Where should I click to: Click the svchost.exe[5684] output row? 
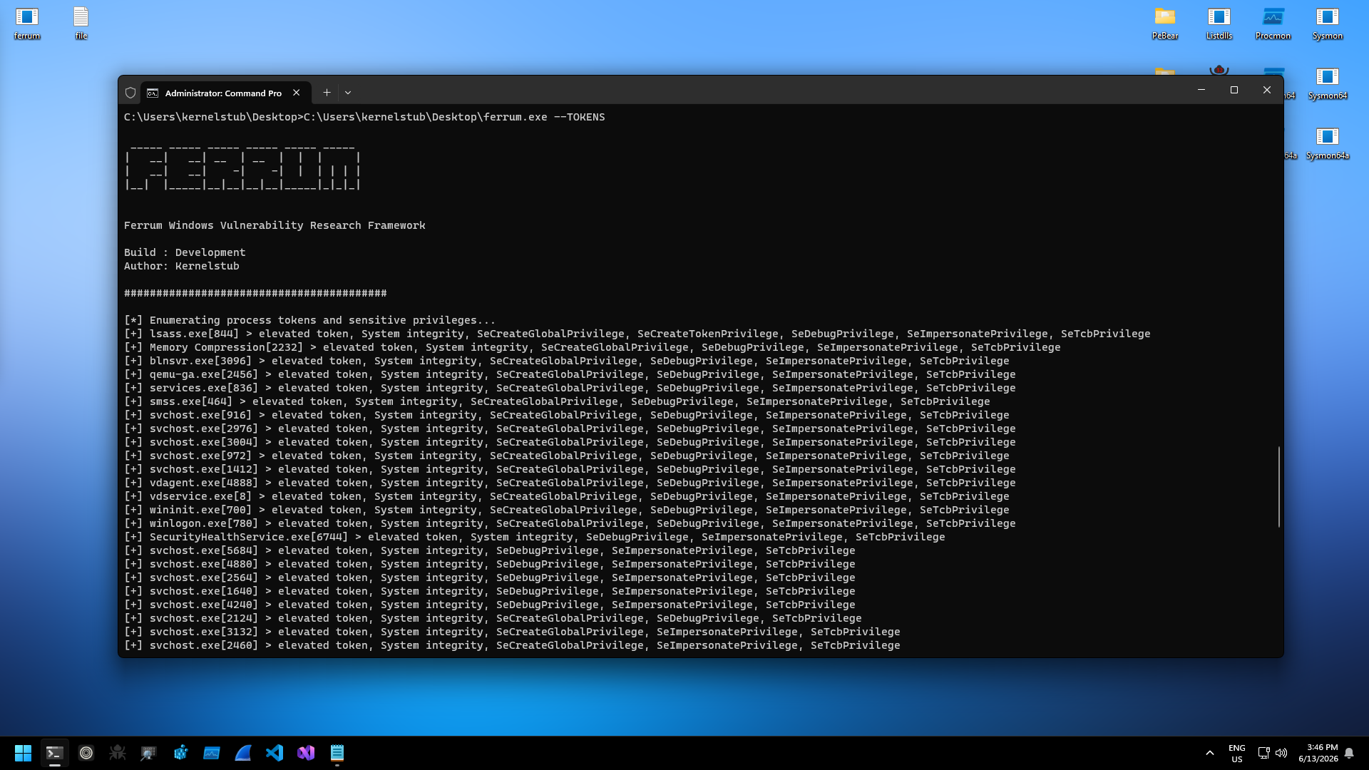click(x=490, y=550)
